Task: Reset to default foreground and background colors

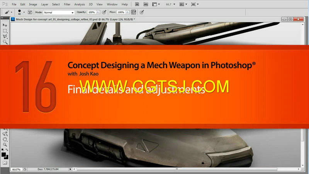Action: tap(3, 150)
